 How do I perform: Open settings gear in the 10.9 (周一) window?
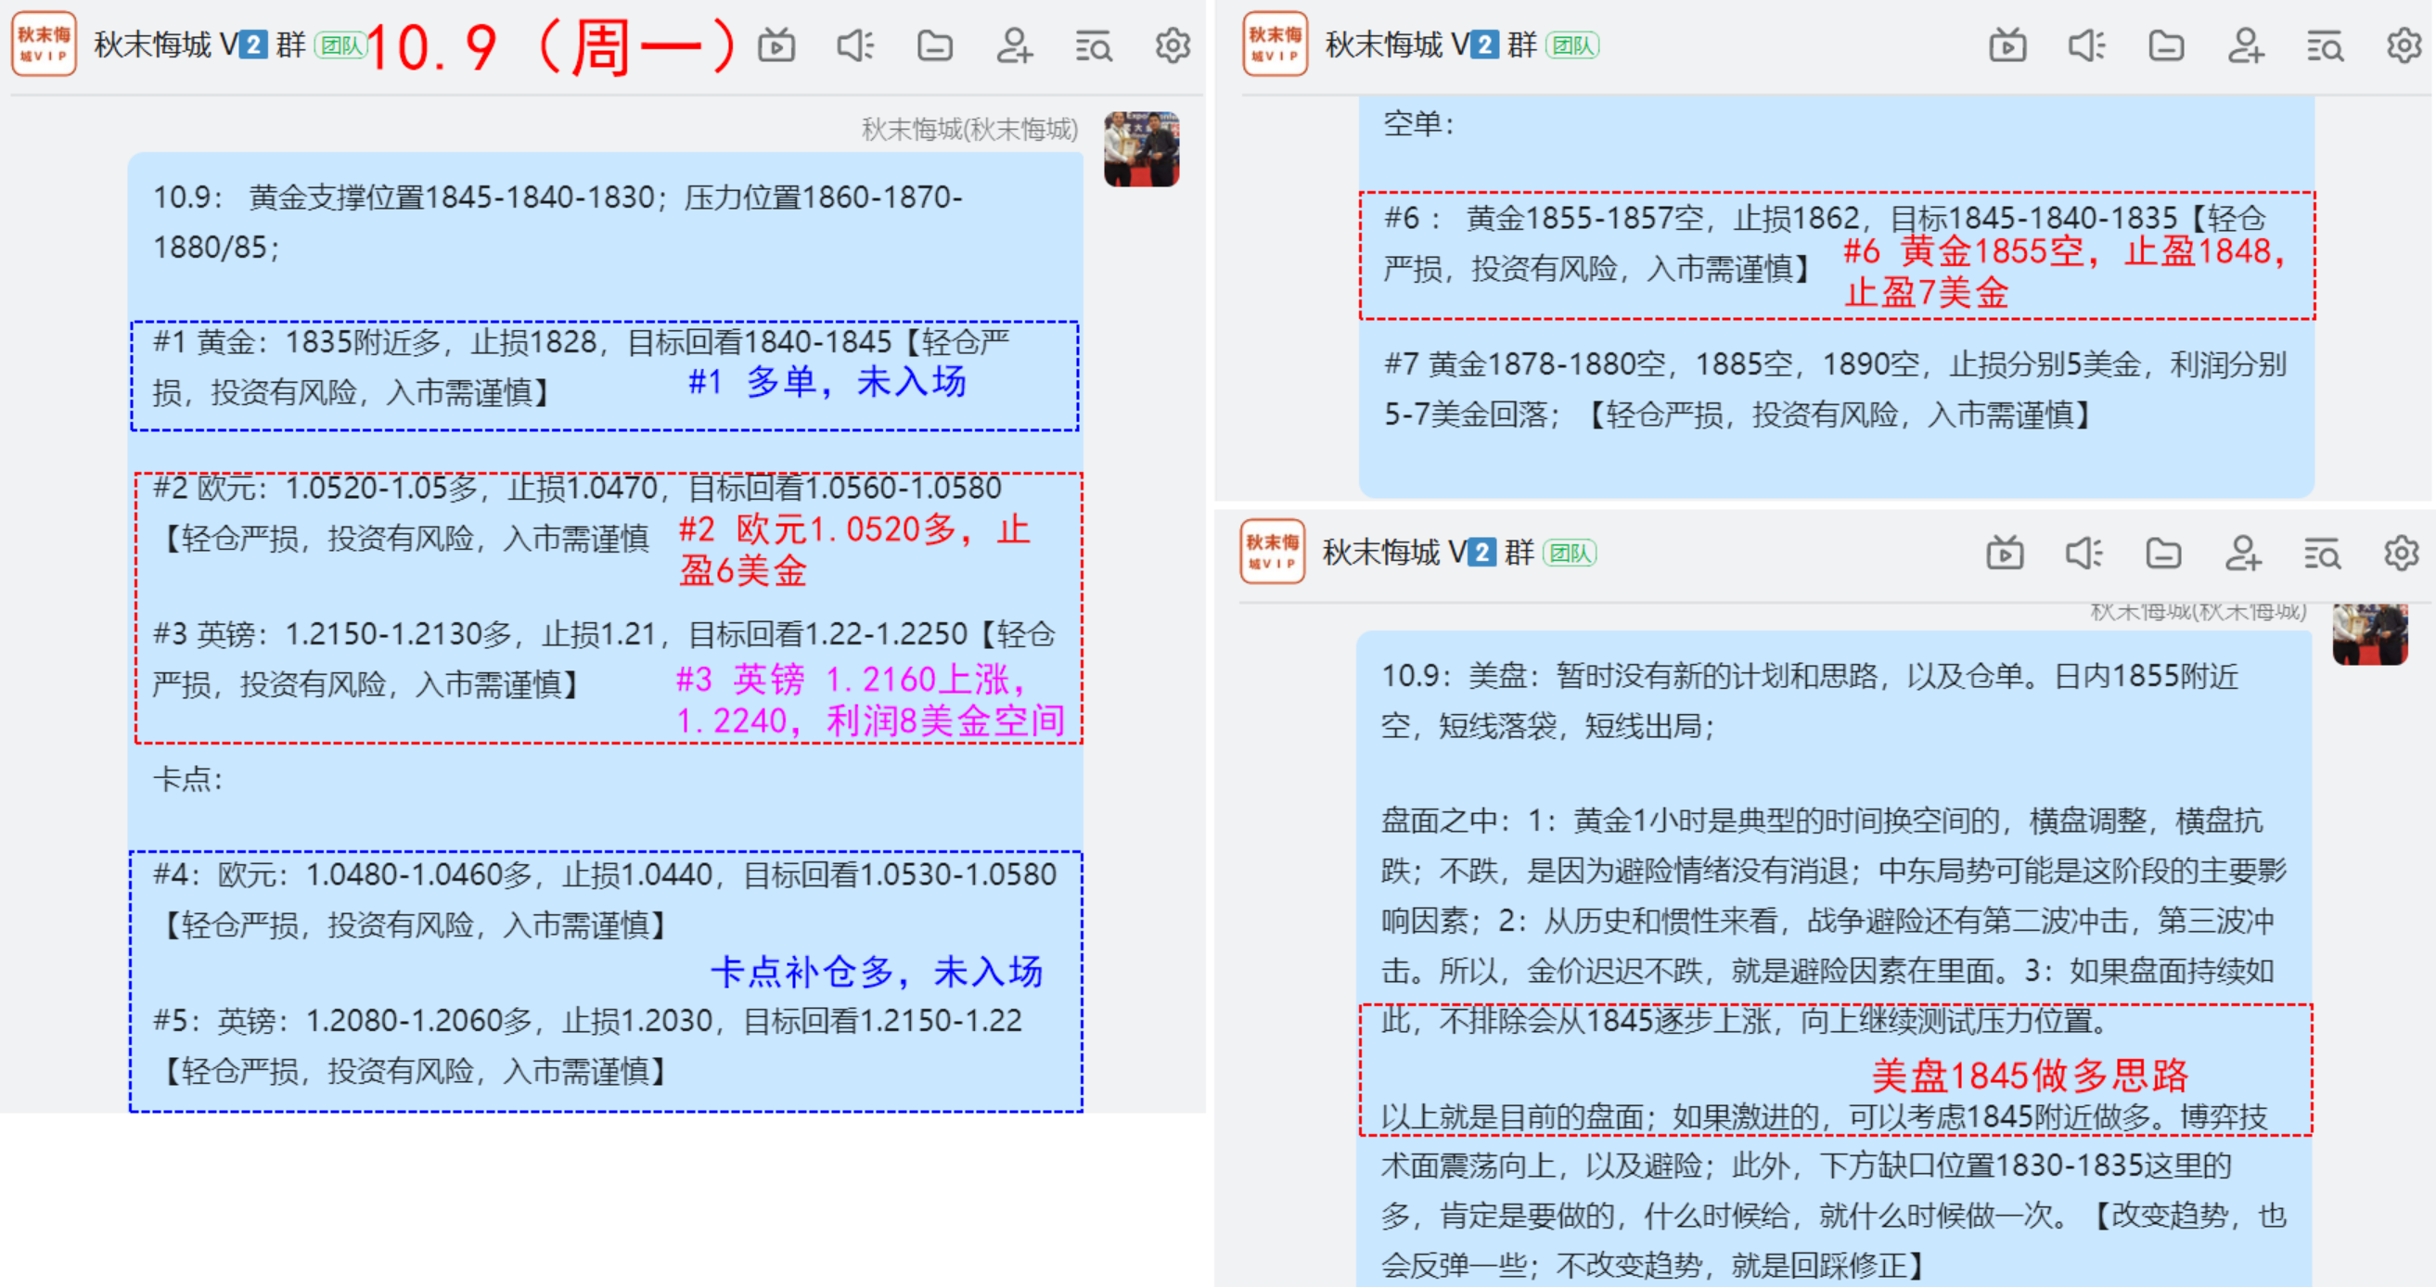tap(1173, 45)
